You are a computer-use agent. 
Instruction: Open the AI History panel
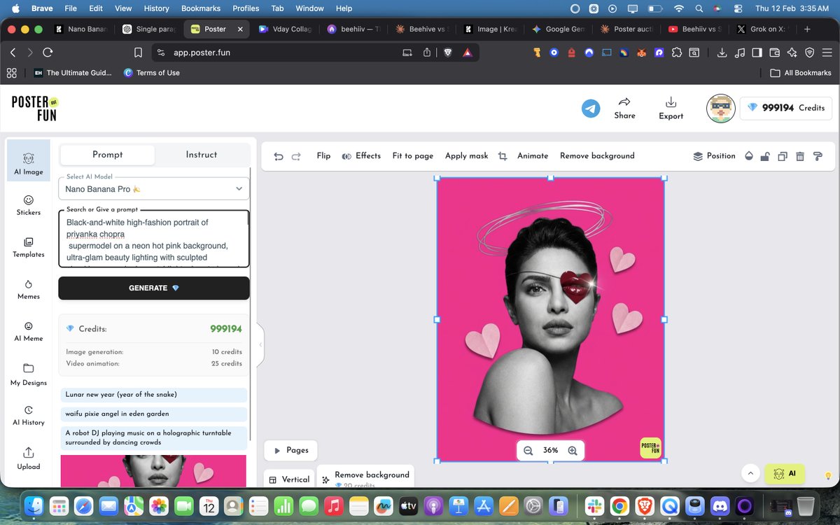[29, 415]
